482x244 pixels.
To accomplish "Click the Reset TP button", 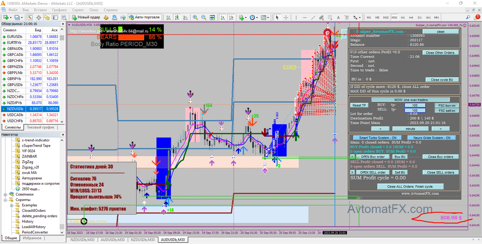I will coord(359,106).
